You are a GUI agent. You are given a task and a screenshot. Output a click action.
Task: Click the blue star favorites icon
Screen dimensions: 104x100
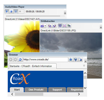click(x=71, y=59)
